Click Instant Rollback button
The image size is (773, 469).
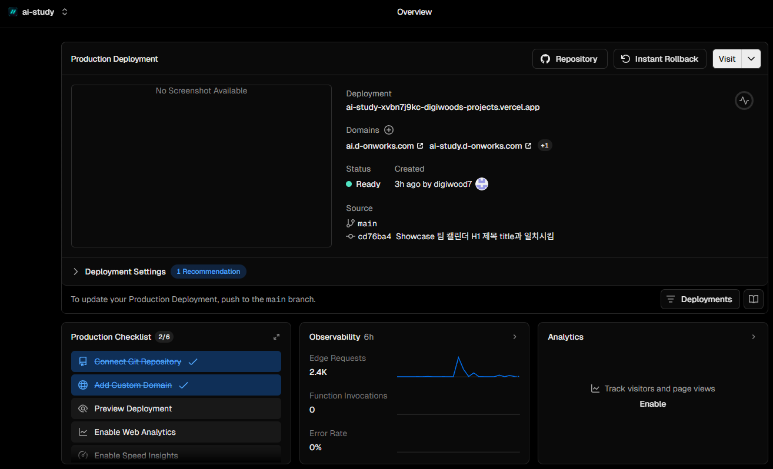tap(660, 59)
